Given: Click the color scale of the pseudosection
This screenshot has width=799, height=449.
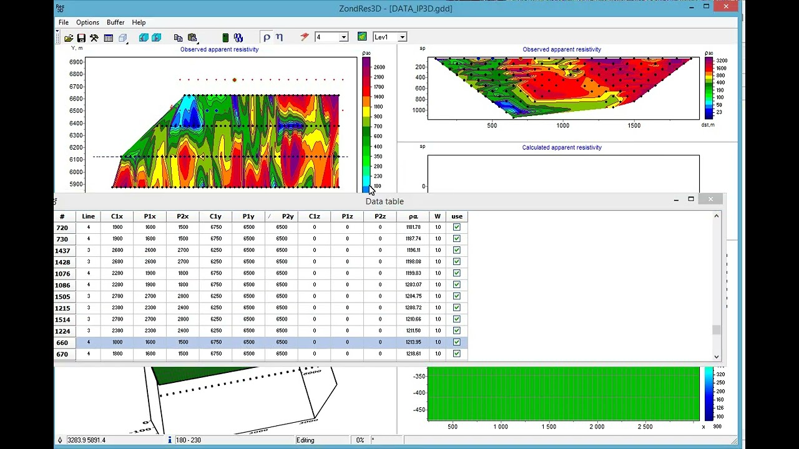Looking at the screenshot, I should [x=708, y=88].
